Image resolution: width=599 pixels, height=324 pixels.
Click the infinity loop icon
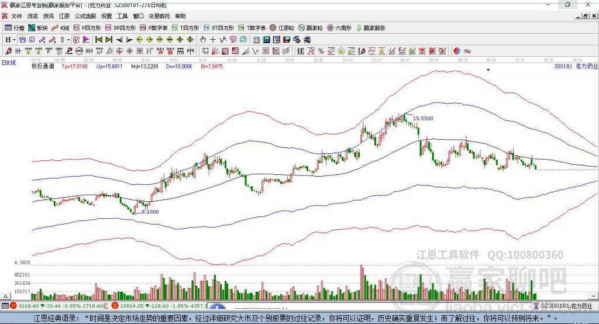467,51
